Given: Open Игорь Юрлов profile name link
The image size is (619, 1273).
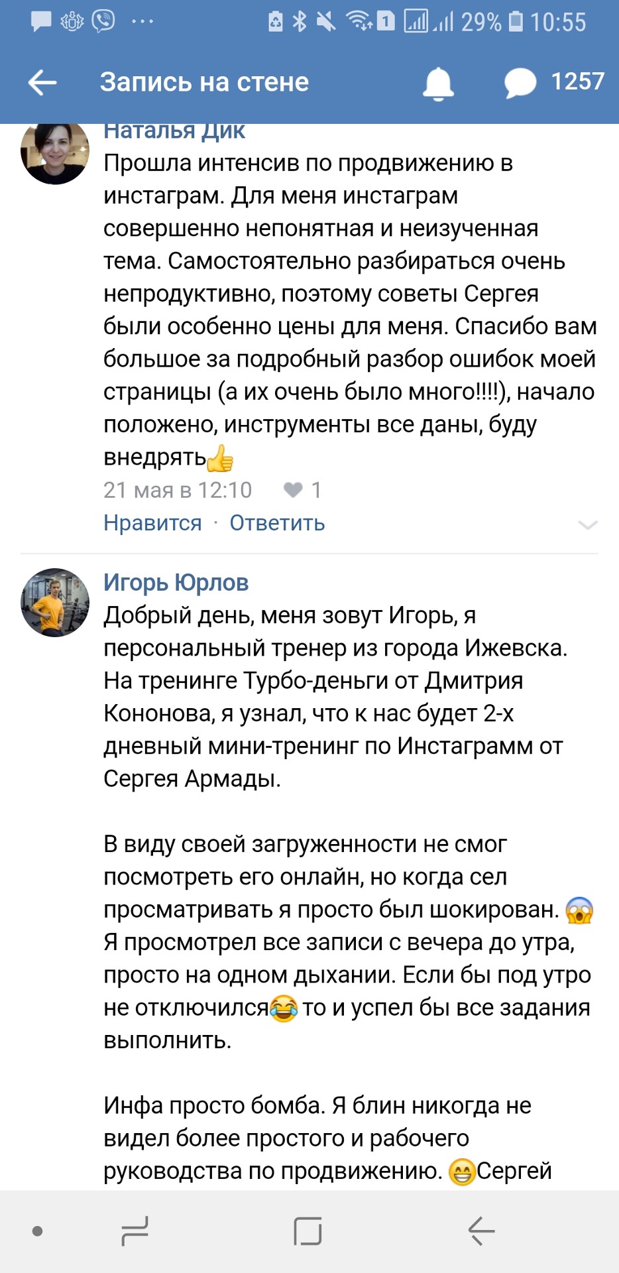Looking at the screenshot, I should [x=176, y=583].
